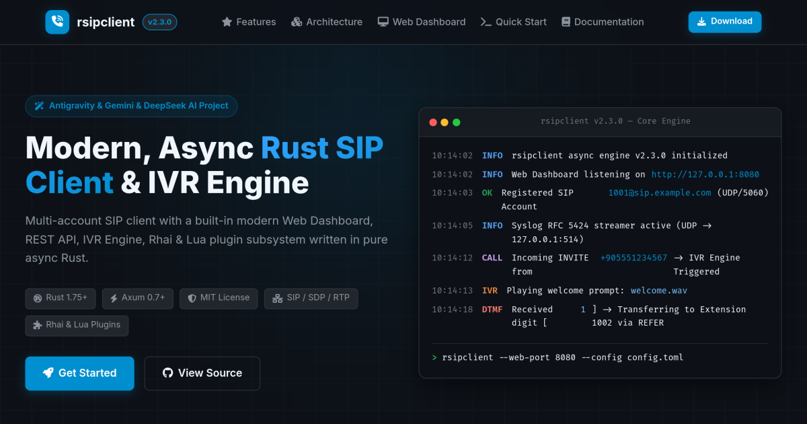
Task: Click the red dot in terminal window
Action: click(x=432, y=122)
